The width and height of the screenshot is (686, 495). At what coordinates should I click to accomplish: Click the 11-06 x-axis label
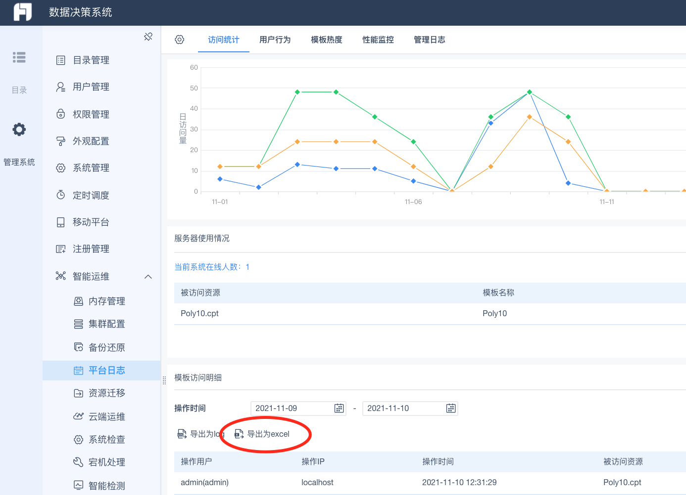click(x=413, y=202)
